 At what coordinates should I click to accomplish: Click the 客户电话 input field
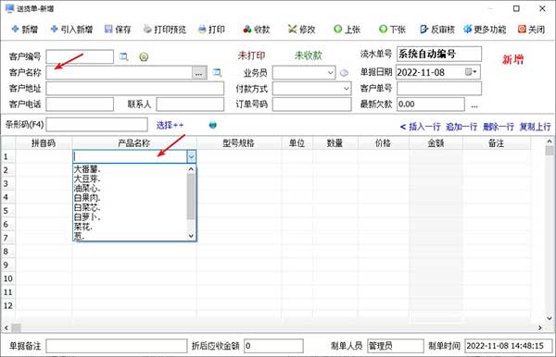pyautogui.click(x=80, y=105)
